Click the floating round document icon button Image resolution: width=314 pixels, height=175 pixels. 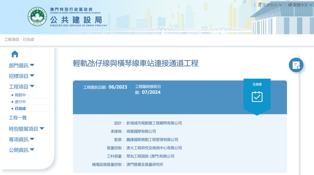pos(296,65)
